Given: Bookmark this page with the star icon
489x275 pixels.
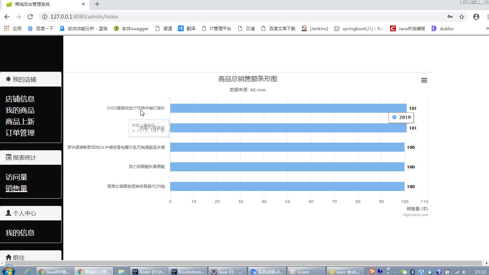Looking at the screenshot, I should tap(462, 17).
